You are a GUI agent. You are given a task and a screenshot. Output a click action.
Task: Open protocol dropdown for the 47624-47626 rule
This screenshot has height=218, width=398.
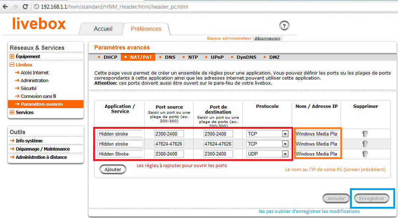(x=285, y=144)
